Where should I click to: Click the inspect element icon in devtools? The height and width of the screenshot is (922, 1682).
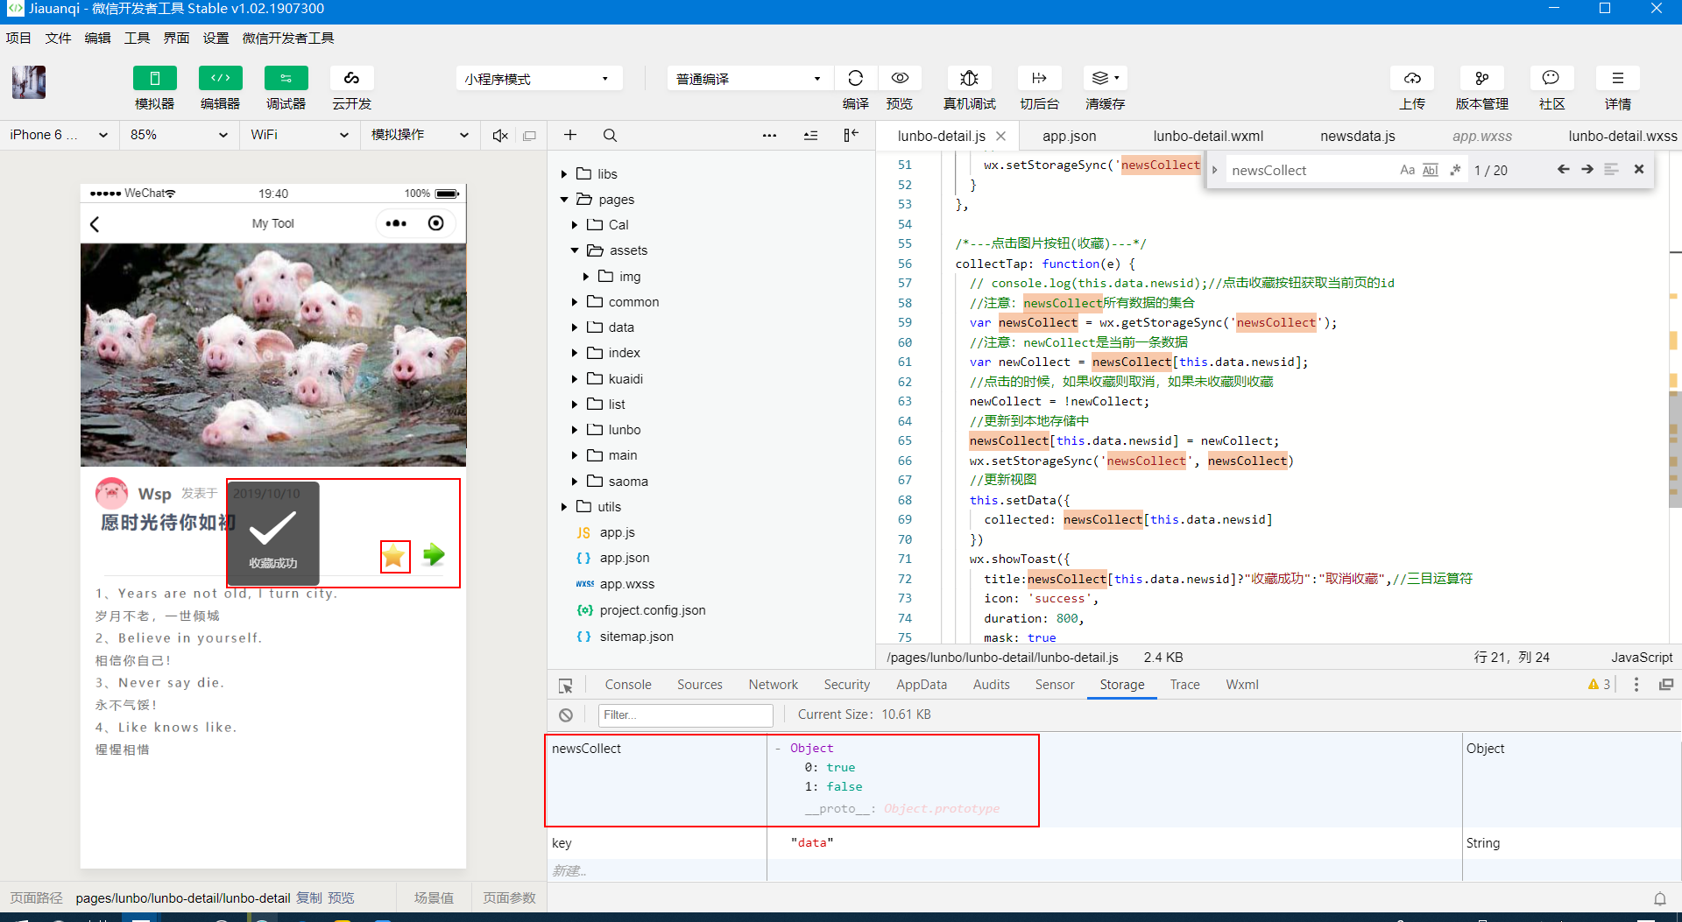point(566,686)
